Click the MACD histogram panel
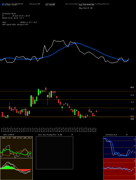The image size is (136, 180). pyautogui.click(x=16, y=169)
